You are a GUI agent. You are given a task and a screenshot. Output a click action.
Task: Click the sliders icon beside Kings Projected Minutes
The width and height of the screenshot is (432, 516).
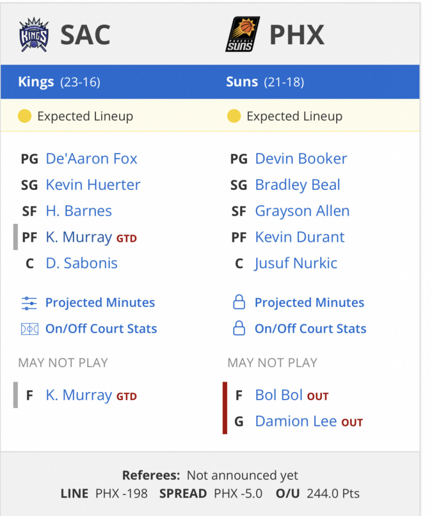(29, 303)
